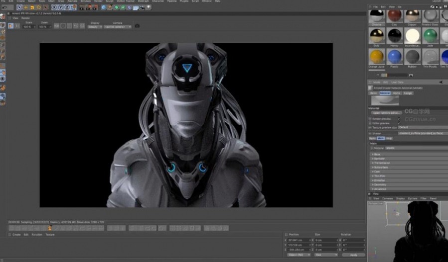
Task: Expand the Coat section
Action: tap(409, 172)
